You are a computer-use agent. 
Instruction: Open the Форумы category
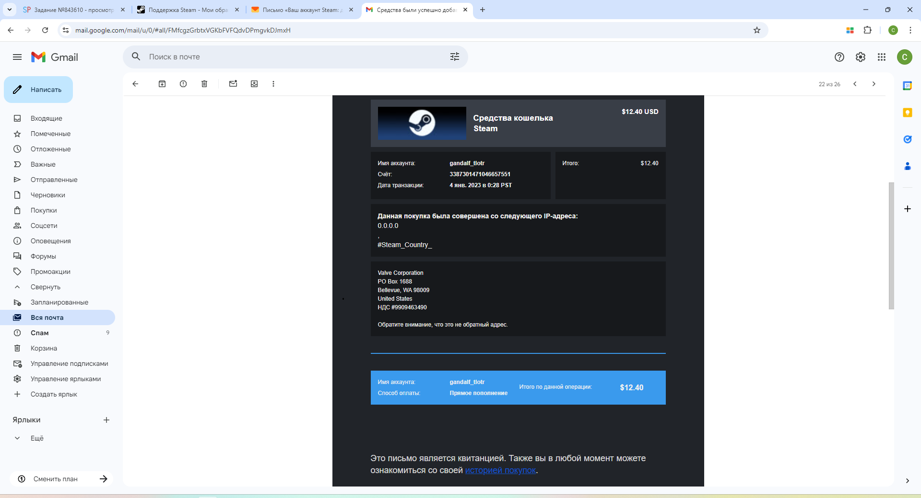[x=58, y=256]
